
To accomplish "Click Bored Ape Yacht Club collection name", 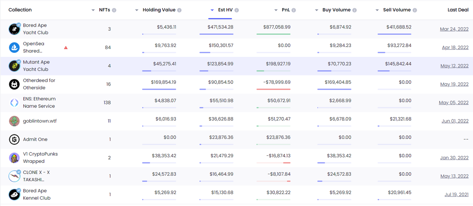I will pos(35,29).
